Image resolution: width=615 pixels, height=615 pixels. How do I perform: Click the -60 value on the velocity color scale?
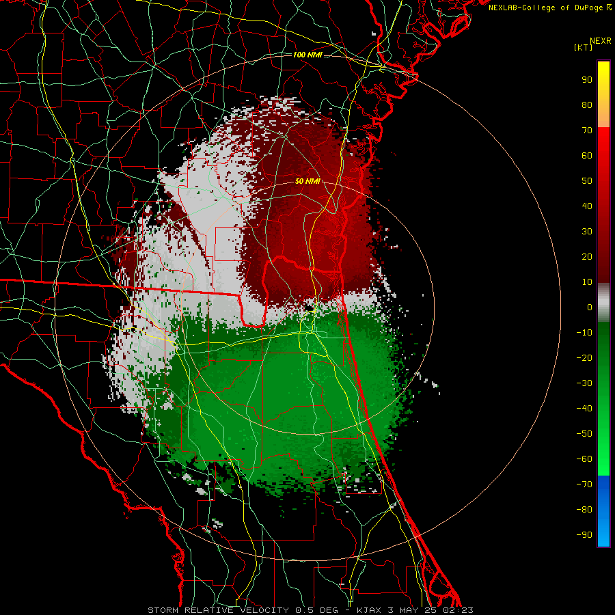(x=584, y=459)
